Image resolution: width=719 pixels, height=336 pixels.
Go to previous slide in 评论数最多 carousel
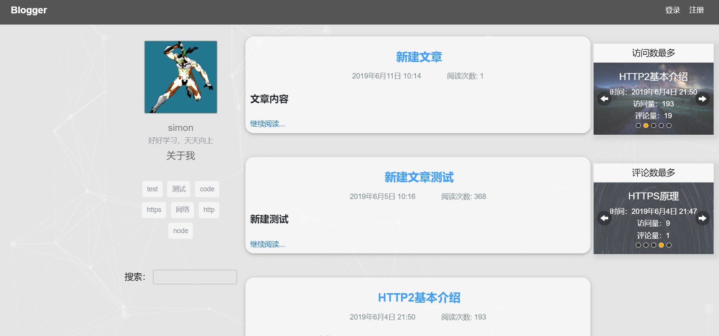[604, 218]
